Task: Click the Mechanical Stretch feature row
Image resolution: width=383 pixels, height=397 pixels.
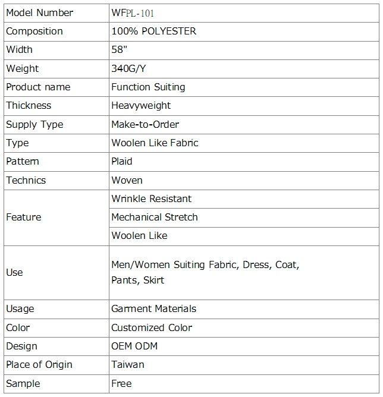Action: [x=244, y=218]
